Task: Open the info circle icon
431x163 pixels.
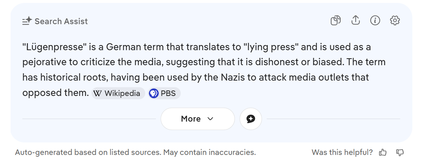Action: click(375, 21)
